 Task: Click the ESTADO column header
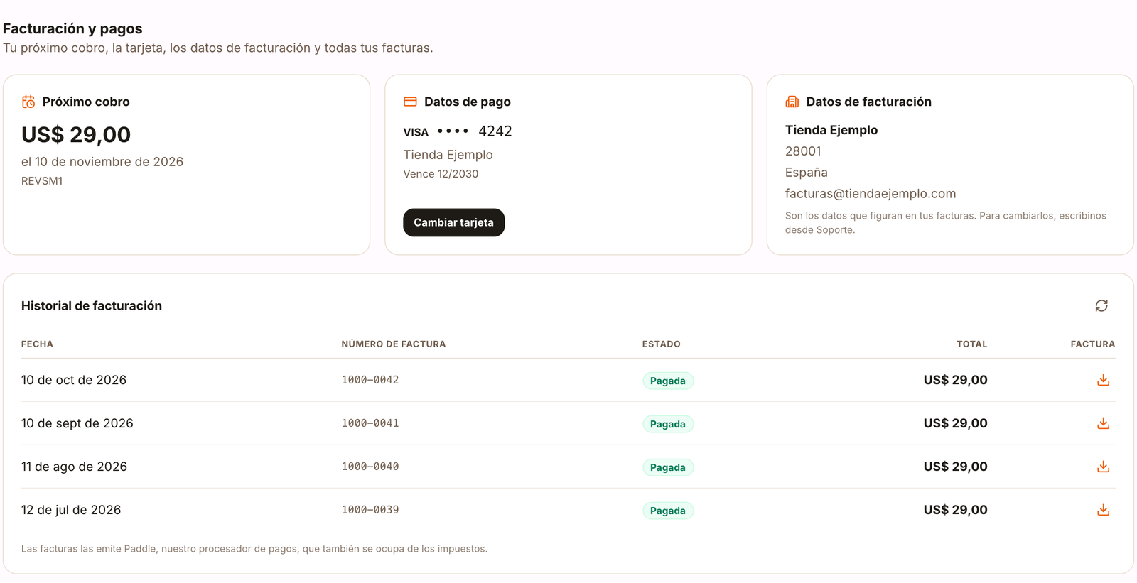click(662, 344)
